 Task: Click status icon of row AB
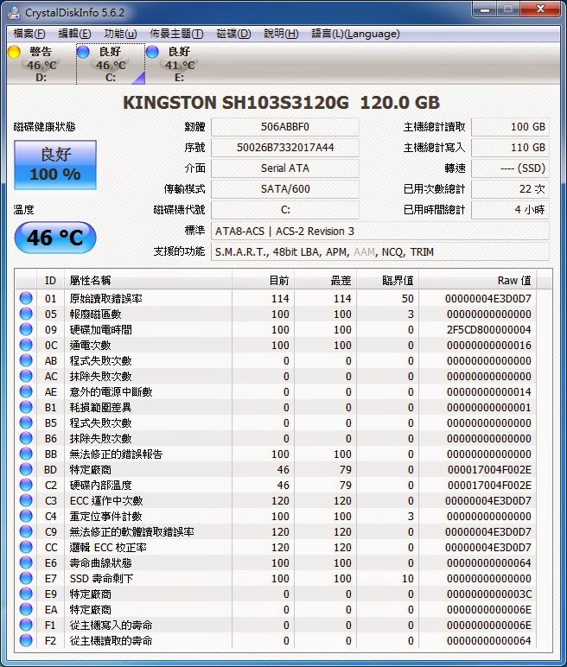pos(26,360)
